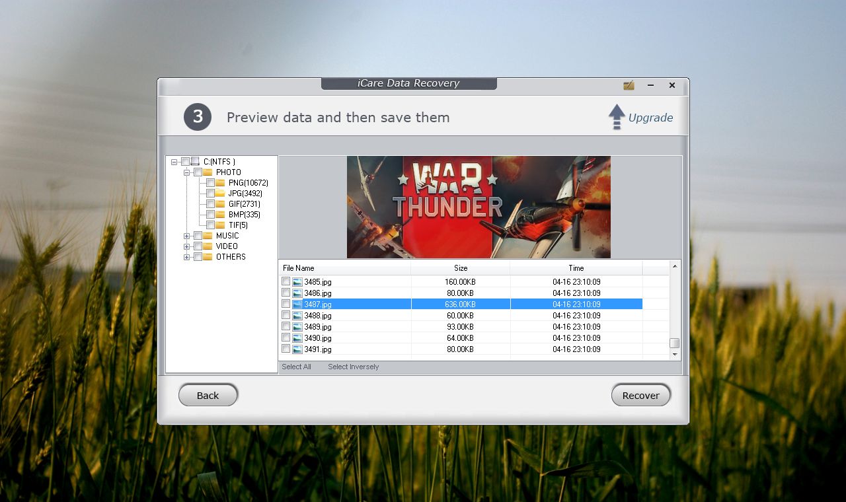
Task: Click the PNG(10672) folder icon
Action: pyautogui.click(x=220, y=182)
